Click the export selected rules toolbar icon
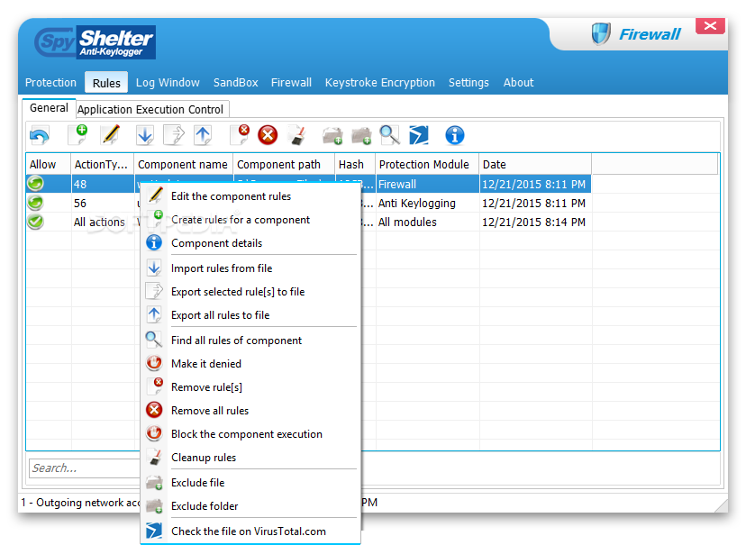Image resolution: width=746 pixels, height=545 pixels. 174,135
